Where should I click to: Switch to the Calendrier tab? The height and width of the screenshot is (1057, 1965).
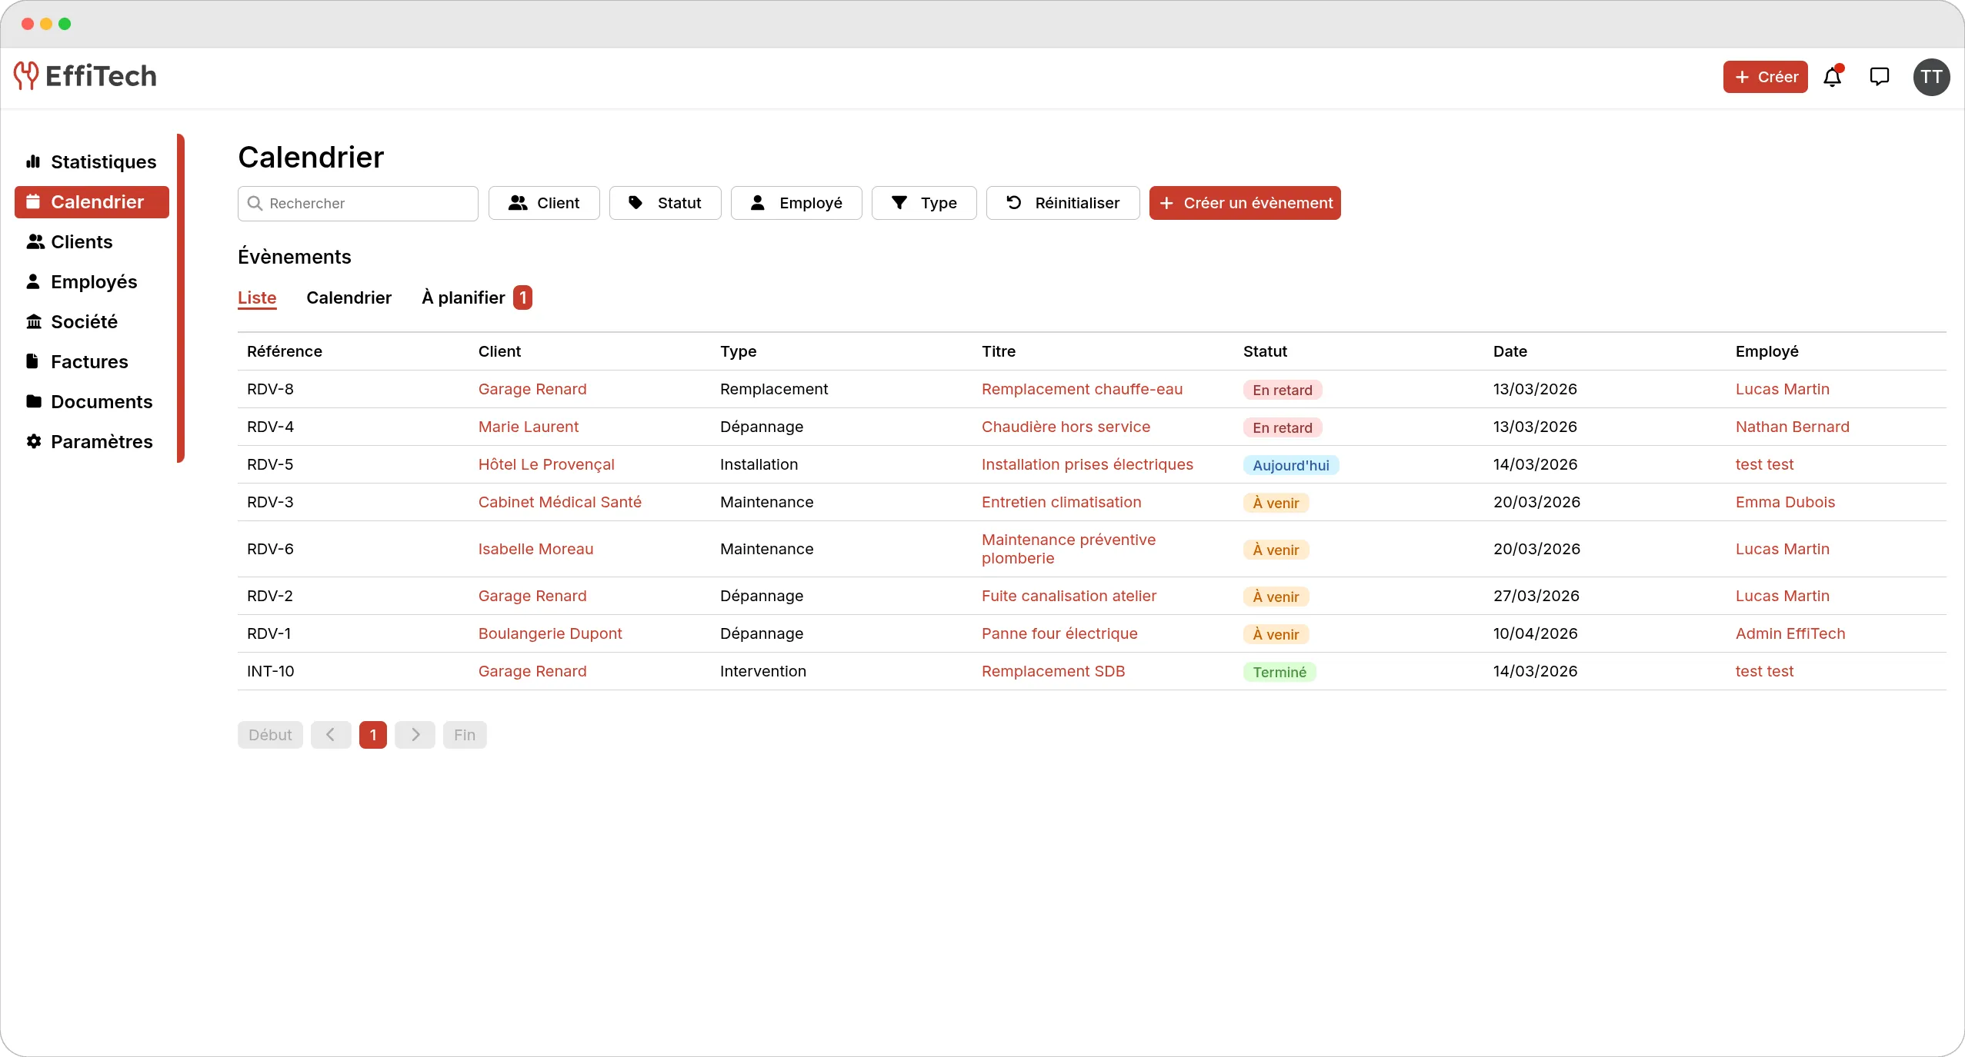349,298
